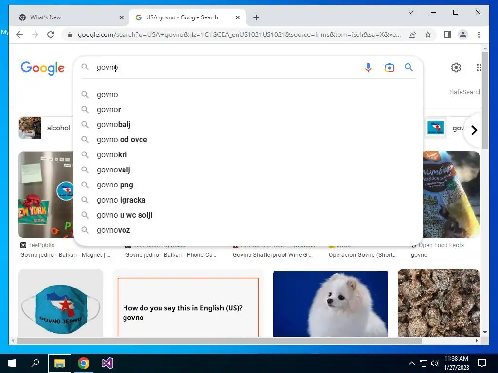The image size is (498, 373).
Task: Choose the 'govnor' suggestion
Action: coord(248,109)
